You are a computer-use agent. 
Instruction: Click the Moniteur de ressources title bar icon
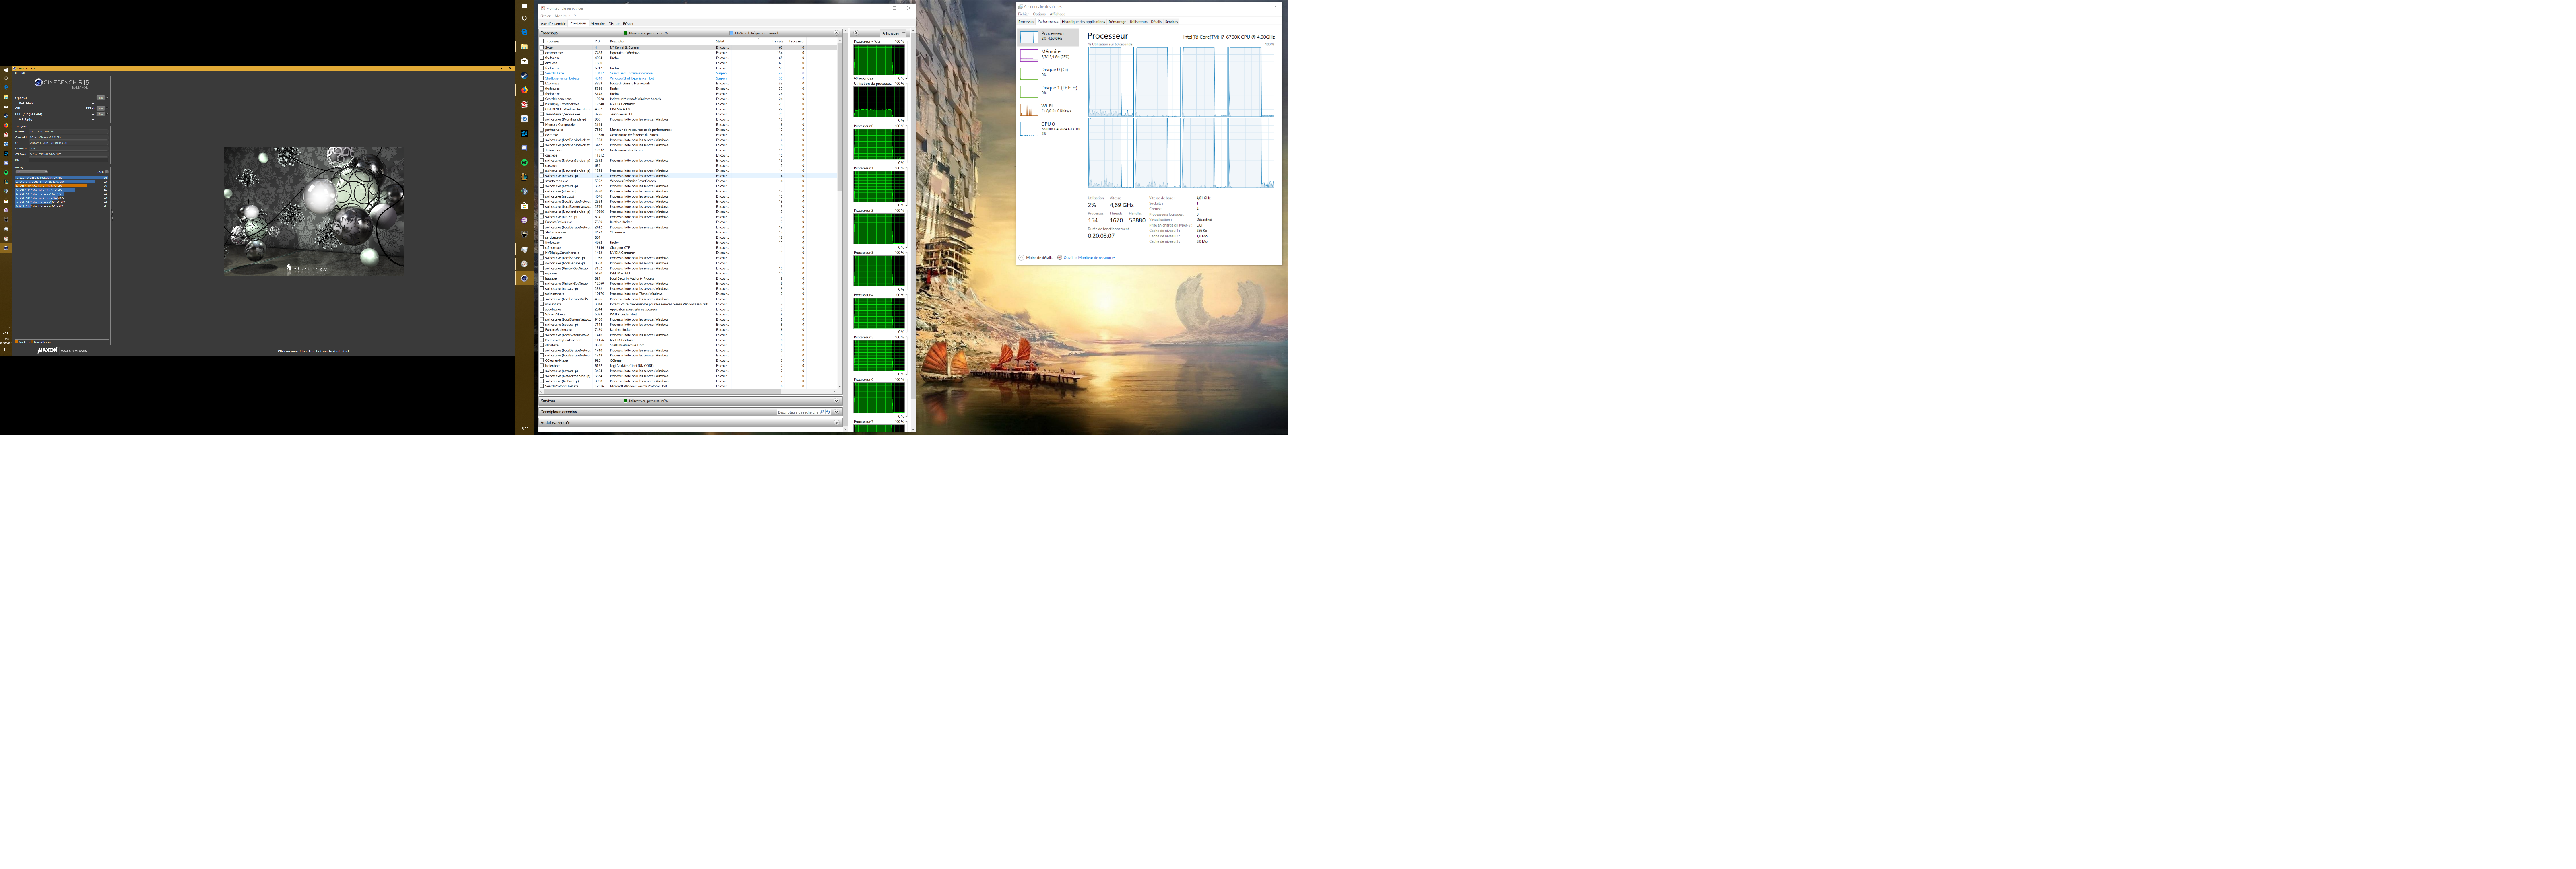tap(543, 8)
